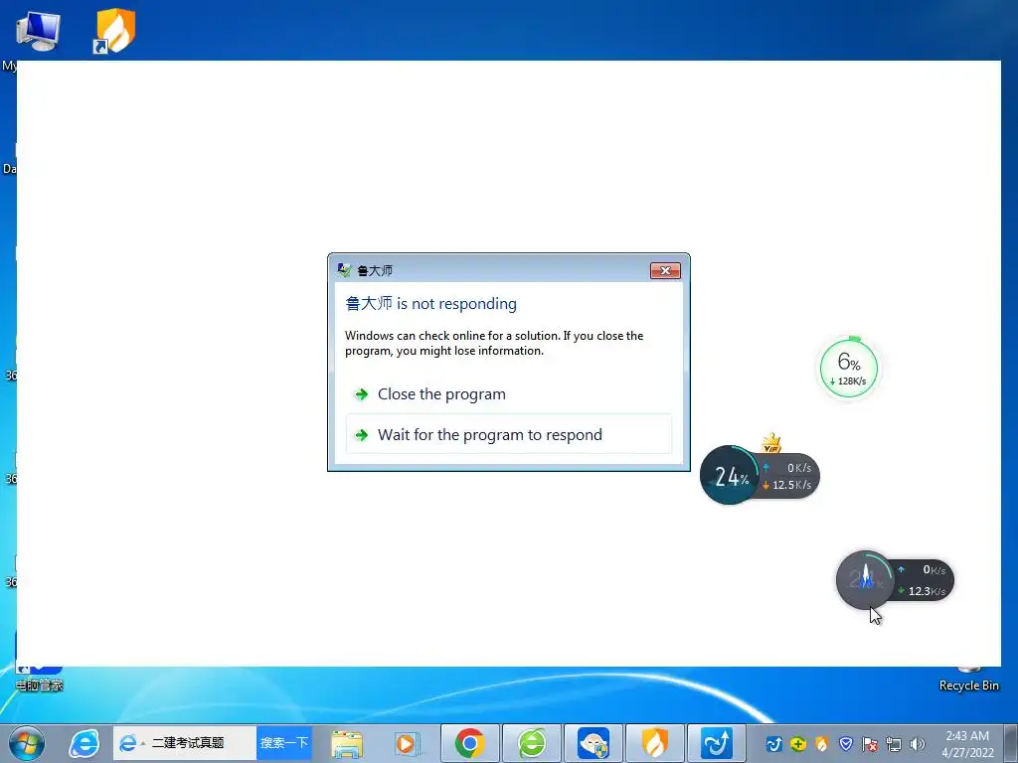1018x763 pixels.
Task: Click the rocket acceleration floating ball
Action: [866, 579]
